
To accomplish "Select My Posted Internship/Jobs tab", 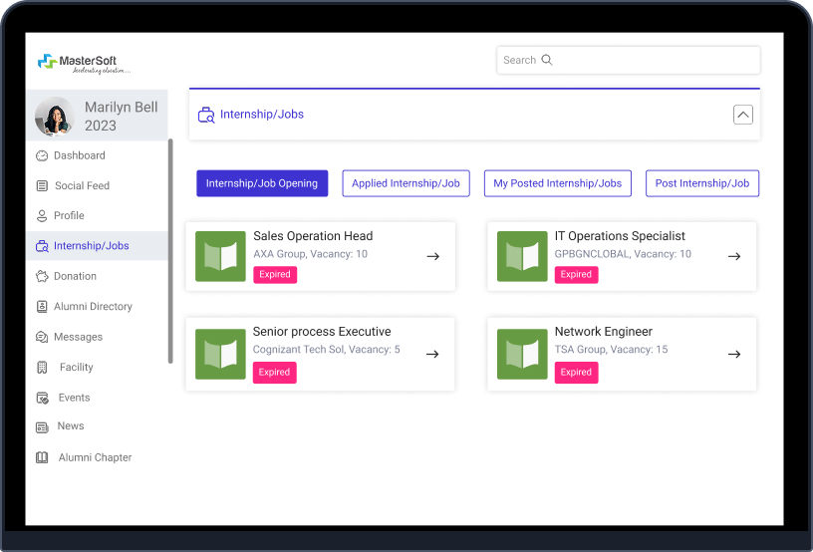I will pyautogui.click(x=557, y=183).
